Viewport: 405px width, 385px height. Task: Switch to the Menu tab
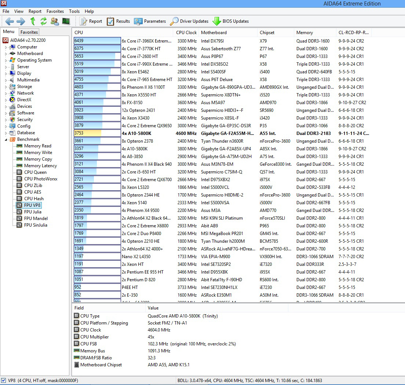click(x=9, y=32)
